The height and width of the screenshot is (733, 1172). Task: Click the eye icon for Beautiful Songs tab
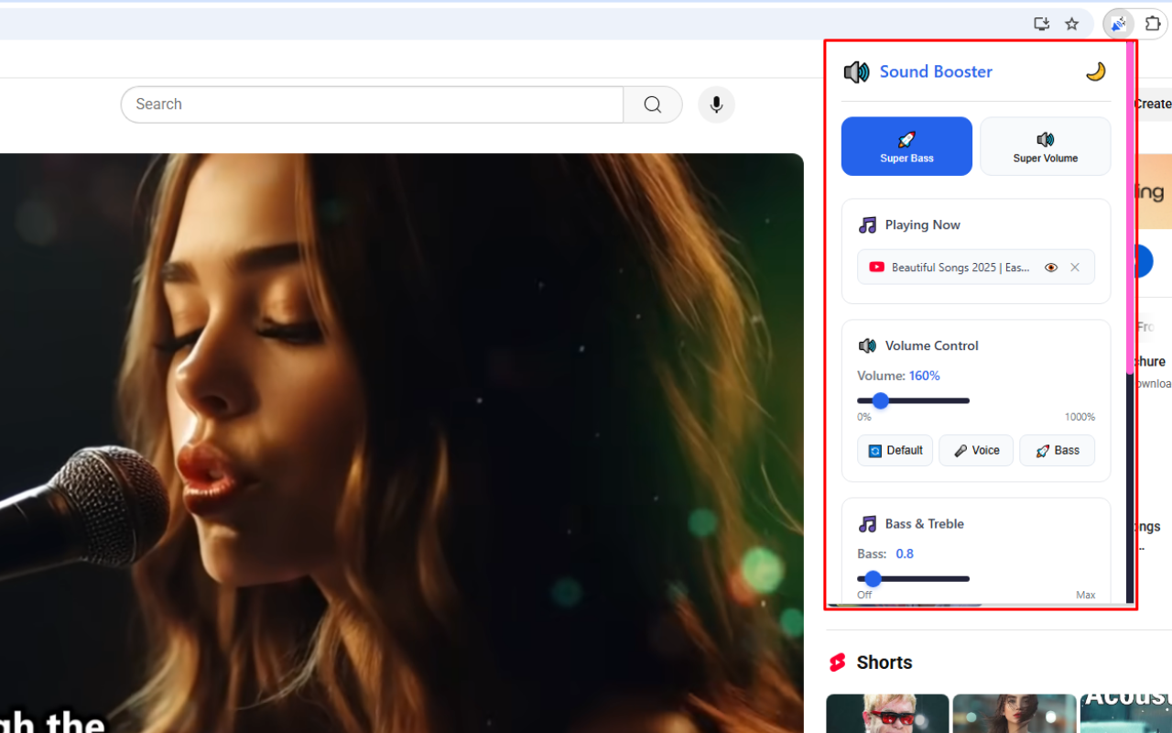click(x=1051, y=268)
